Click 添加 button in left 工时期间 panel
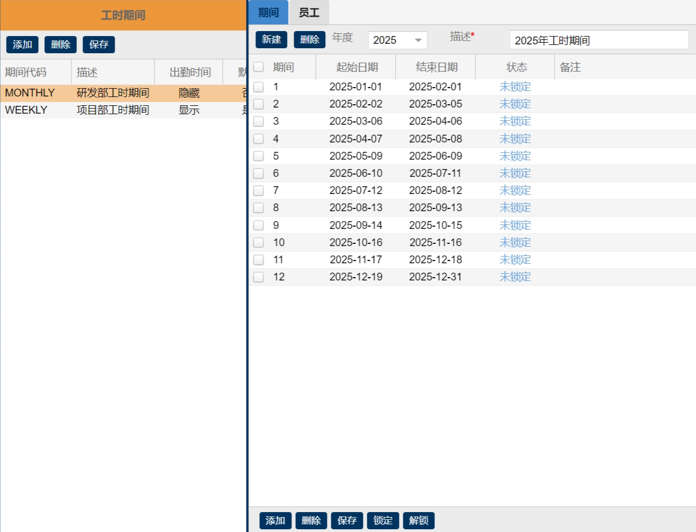This screenshot has height=532, width=696. click(x=22, y=45)
